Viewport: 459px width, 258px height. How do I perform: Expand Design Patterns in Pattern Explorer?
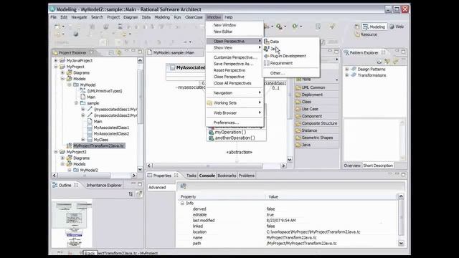point(347,70)
